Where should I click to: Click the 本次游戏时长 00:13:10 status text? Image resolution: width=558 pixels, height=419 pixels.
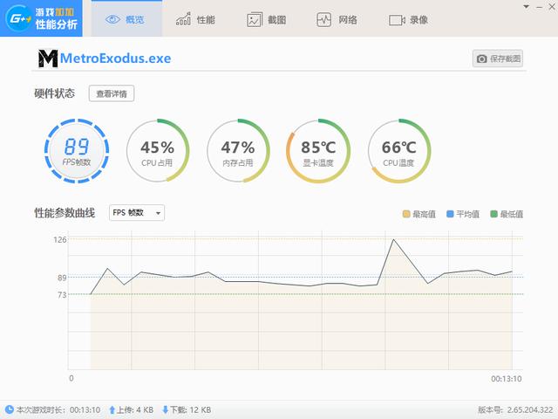[58, 409]
